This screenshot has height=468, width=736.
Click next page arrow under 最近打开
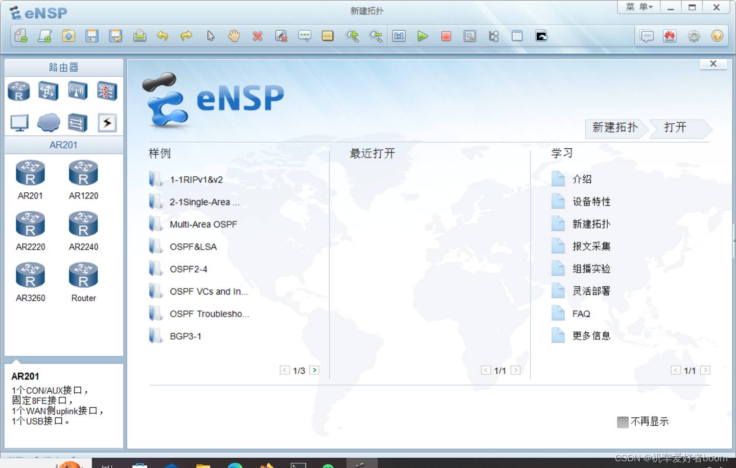(x=515, y=370)
